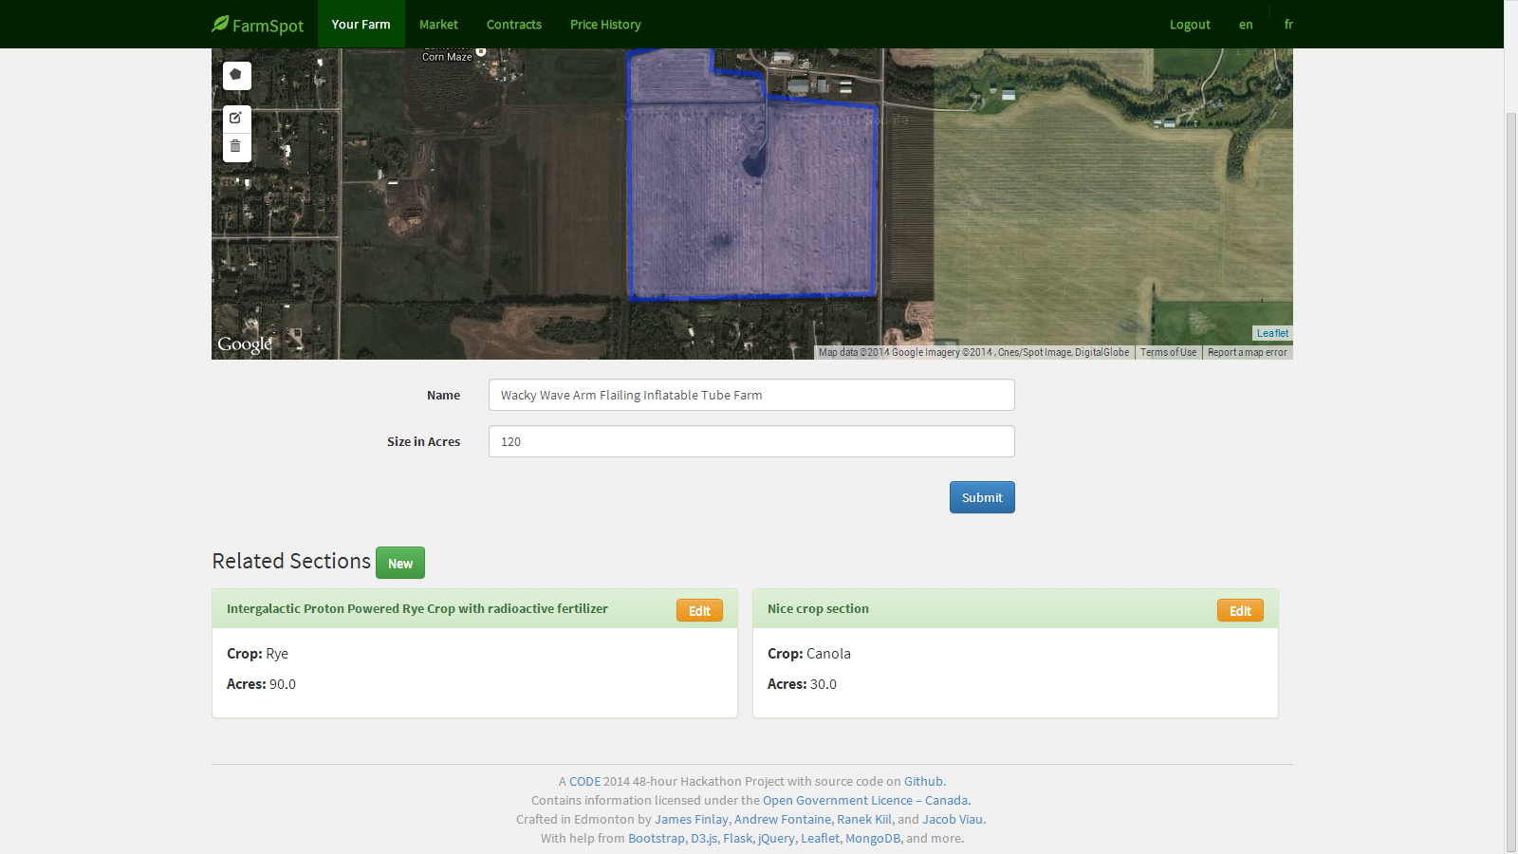Click the Intergalactic Proton Powered Rye Crop title

417,609
